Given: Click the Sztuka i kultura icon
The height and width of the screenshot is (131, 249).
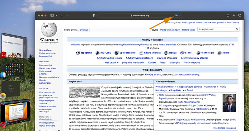Looking at the screenshot, I should click(141, 53).
